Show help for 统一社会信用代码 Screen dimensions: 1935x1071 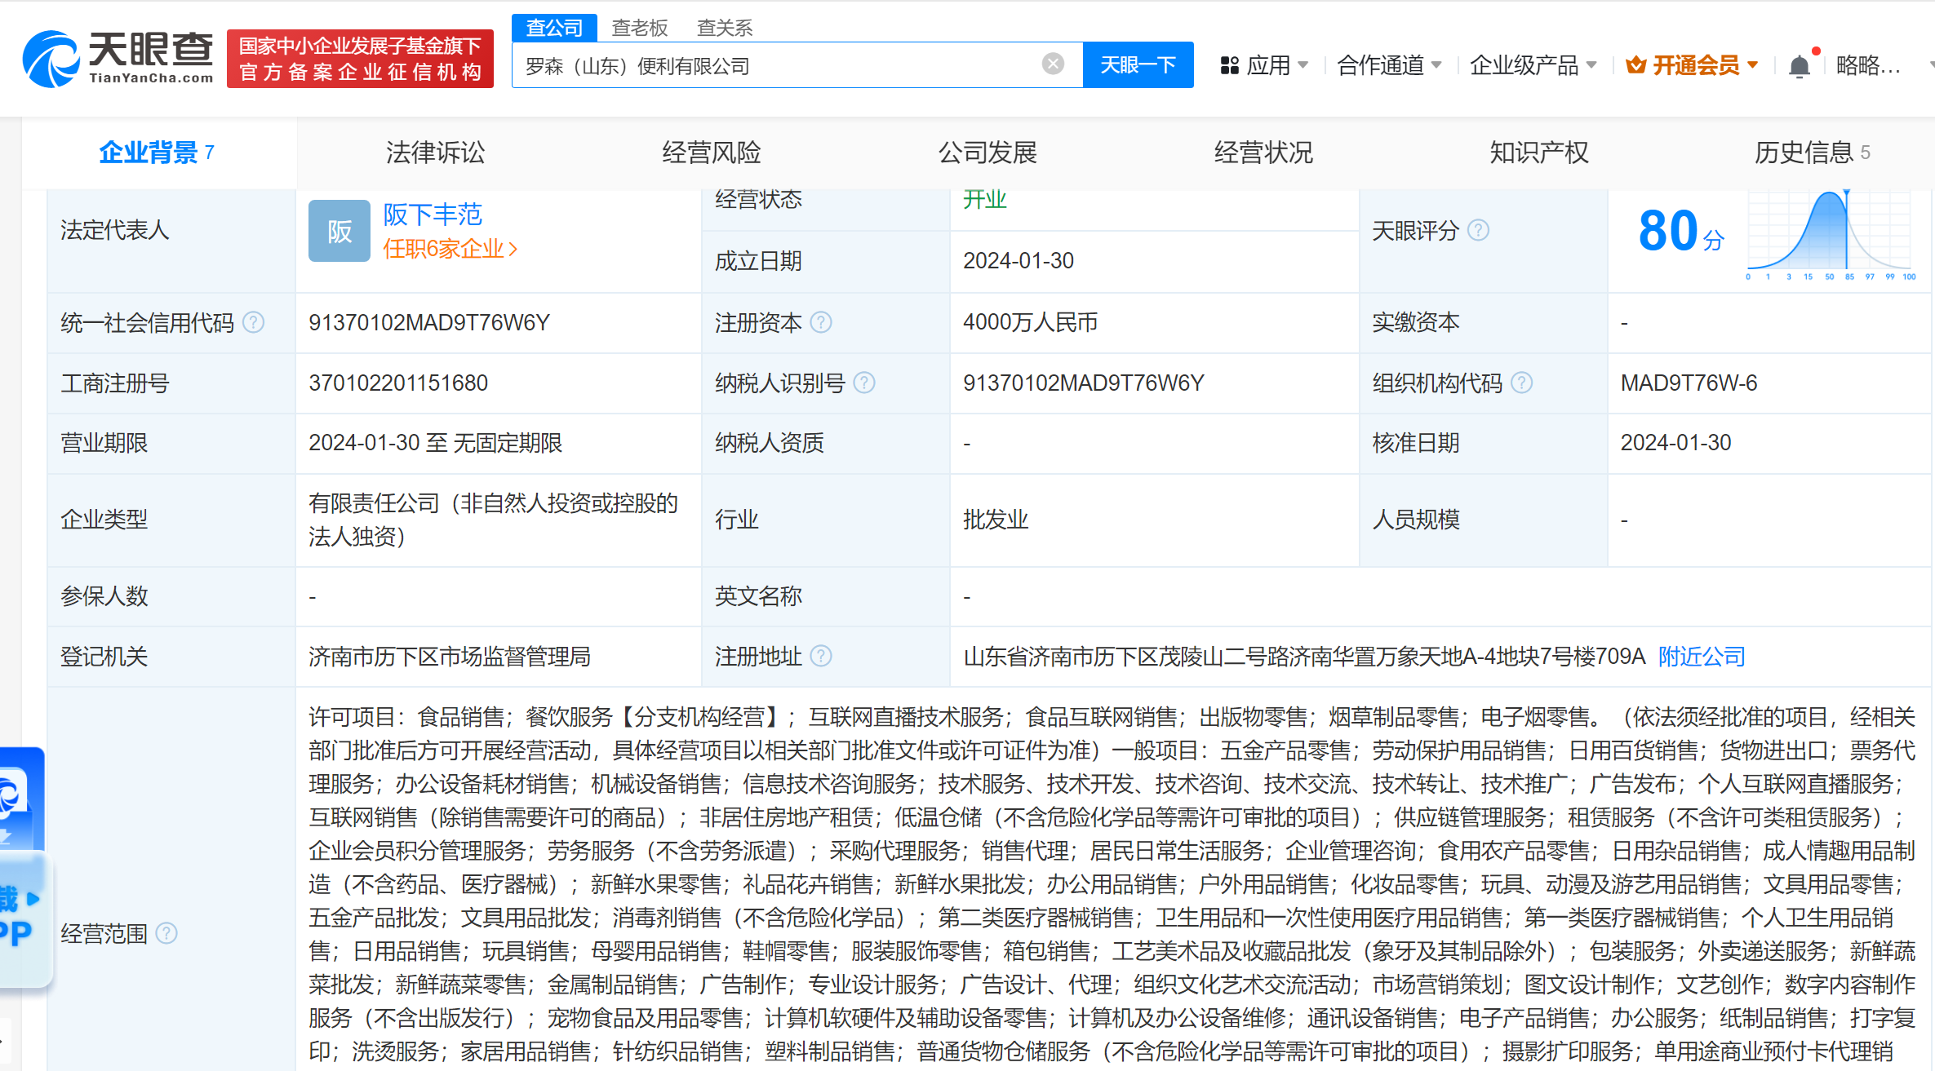click(x=254, y=322)
